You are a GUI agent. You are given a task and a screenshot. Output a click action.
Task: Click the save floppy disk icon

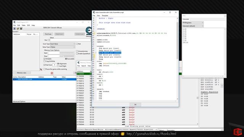21,29
